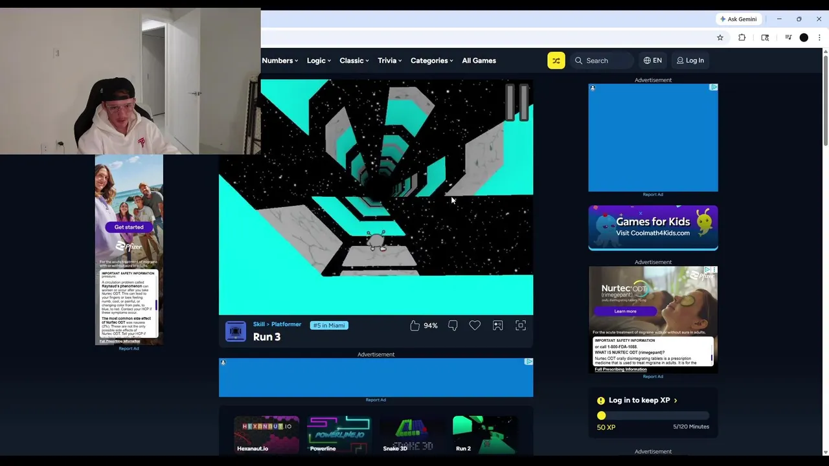Click the game controller add icon
This screenshot has height=466, width=829.
click(x=497, y=326)
